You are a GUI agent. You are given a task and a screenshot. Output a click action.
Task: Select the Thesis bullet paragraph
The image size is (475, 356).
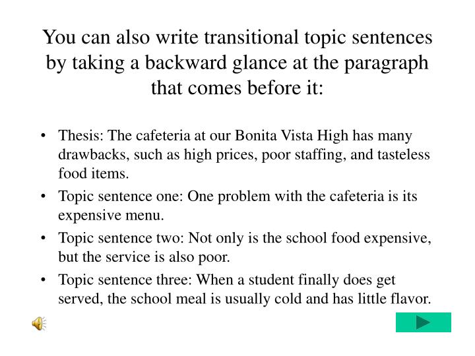244,154
